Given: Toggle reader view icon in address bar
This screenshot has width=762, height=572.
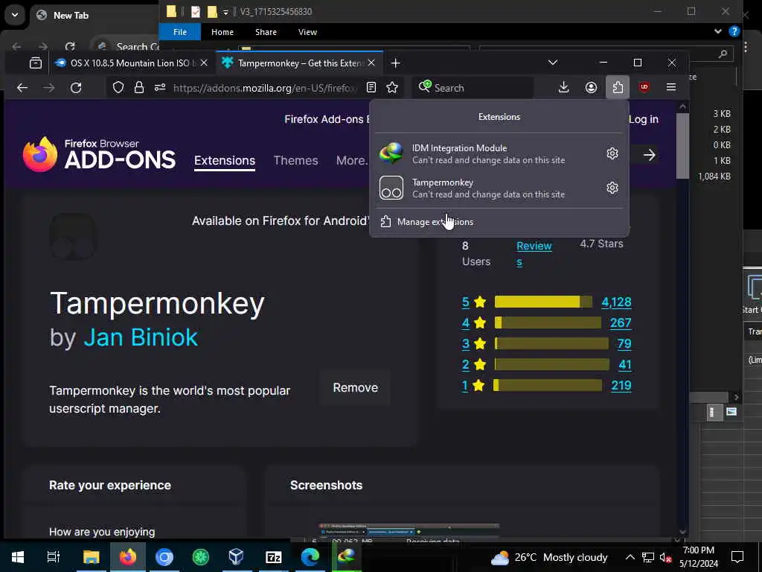Looking at the screenshot, I should 371,88.
